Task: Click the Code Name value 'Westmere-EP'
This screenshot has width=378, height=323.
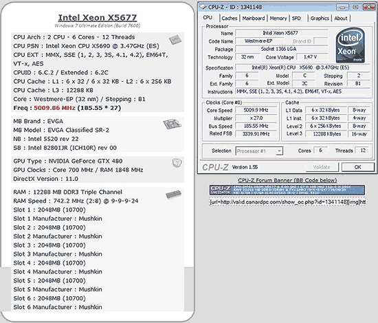Action: tap(260, 41)
